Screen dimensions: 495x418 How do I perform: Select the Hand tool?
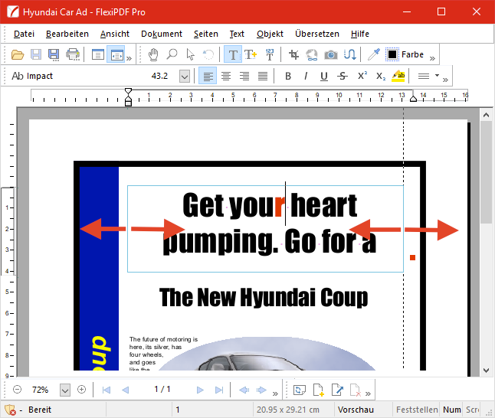(x=153, y=54)
